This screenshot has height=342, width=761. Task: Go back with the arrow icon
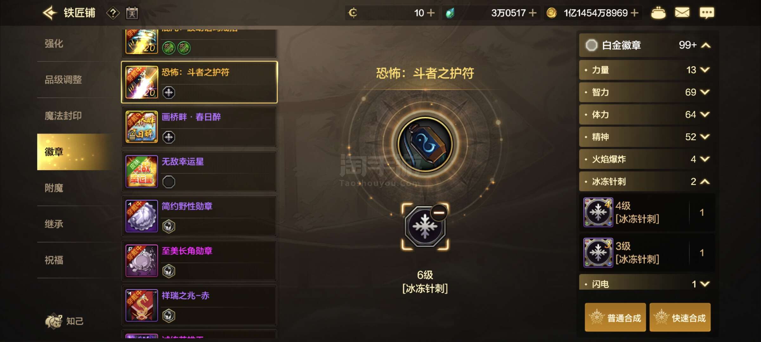coord(50,13)
